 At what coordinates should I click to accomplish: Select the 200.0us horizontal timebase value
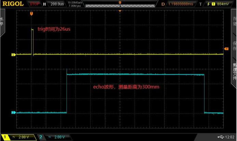(x=57, y=4)
